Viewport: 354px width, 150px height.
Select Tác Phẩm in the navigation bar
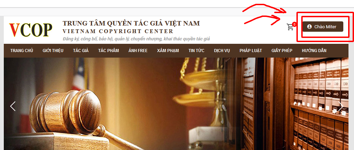pyautogui.click(x=109, y=51)
